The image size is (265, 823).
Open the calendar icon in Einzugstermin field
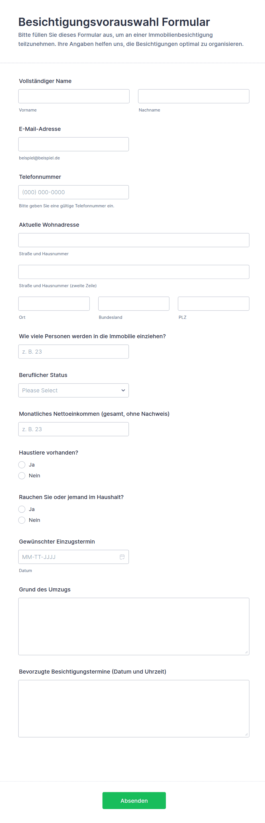pyautogui.click(x=122, y=557)
